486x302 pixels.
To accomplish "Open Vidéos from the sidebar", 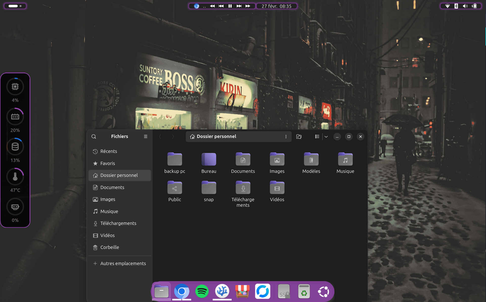I will coord(120,236).
